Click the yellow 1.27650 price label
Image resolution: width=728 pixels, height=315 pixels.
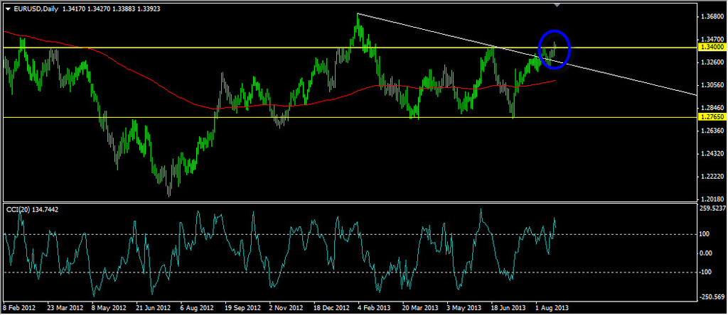pyautogui.click(x=712, y=117)
